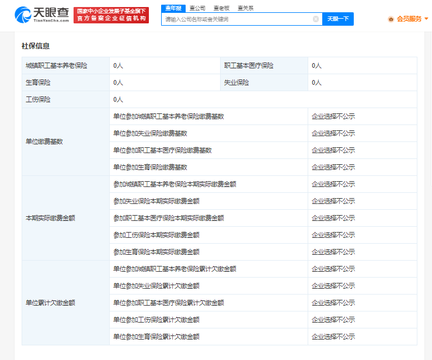
Task: Click the 社保信息 section heading
Action: click(36, 46)
